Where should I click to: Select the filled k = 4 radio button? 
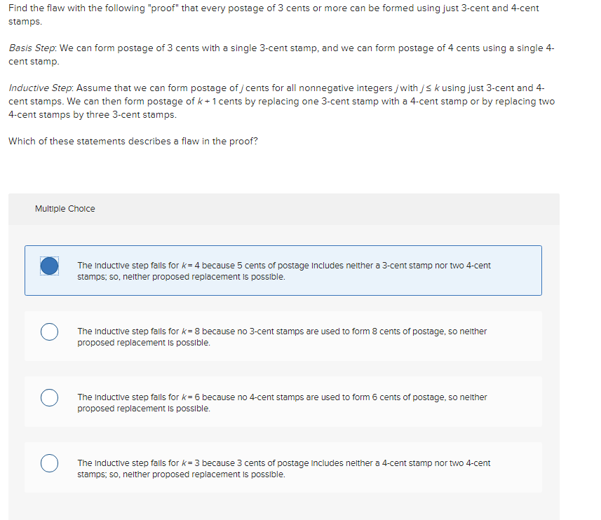click(x=50, y=266)
